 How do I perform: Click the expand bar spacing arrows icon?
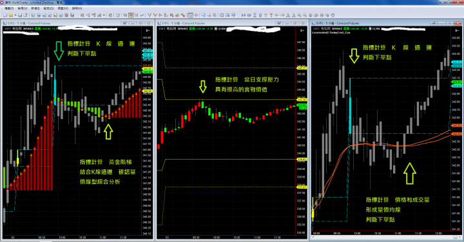[249, 15]
